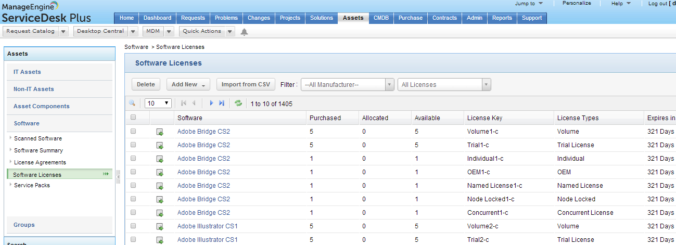Image resolution: width=676 pixels, height=245 pixels.
Task: Open the Desktop Central dropdown arrow
Action: pos(133,31)
